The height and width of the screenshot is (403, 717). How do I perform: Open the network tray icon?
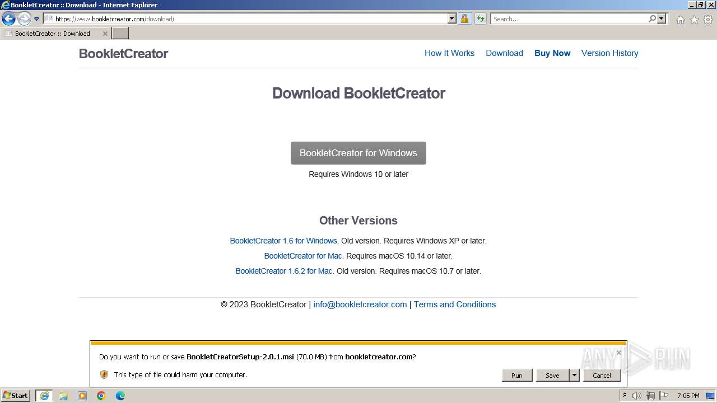coord(650,396)
